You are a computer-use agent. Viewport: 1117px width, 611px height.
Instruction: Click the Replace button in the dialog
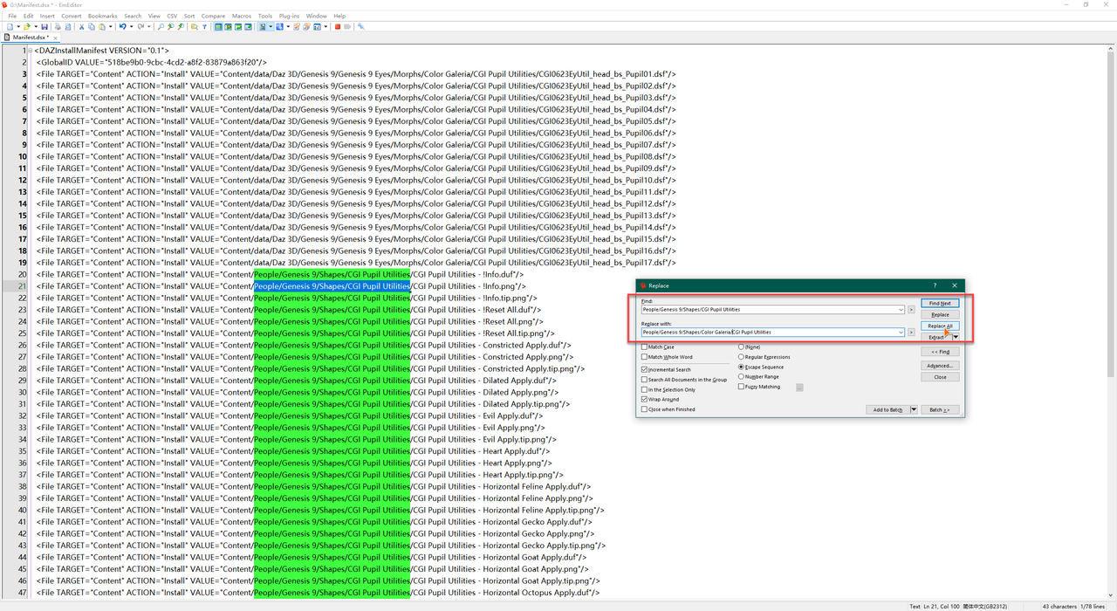coord(940,314)
